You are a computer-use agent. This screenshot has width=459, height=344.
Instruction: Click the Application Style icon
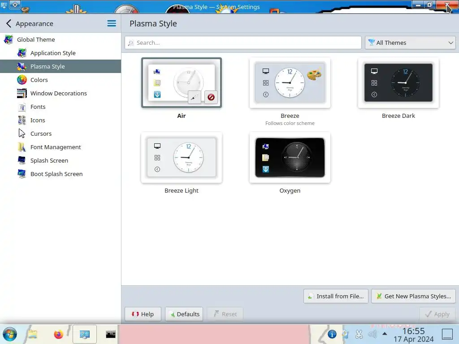pyautogui.click(x=22, y=53)
